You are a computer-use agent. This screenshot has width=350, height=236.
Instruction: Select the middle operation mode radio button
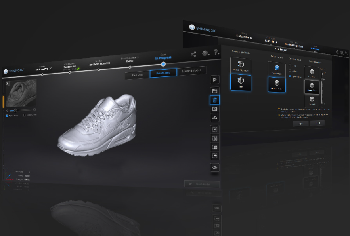tap(290, 71)
